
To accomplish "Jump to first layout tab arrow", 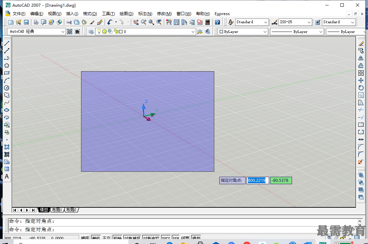I will click(15, 210).
